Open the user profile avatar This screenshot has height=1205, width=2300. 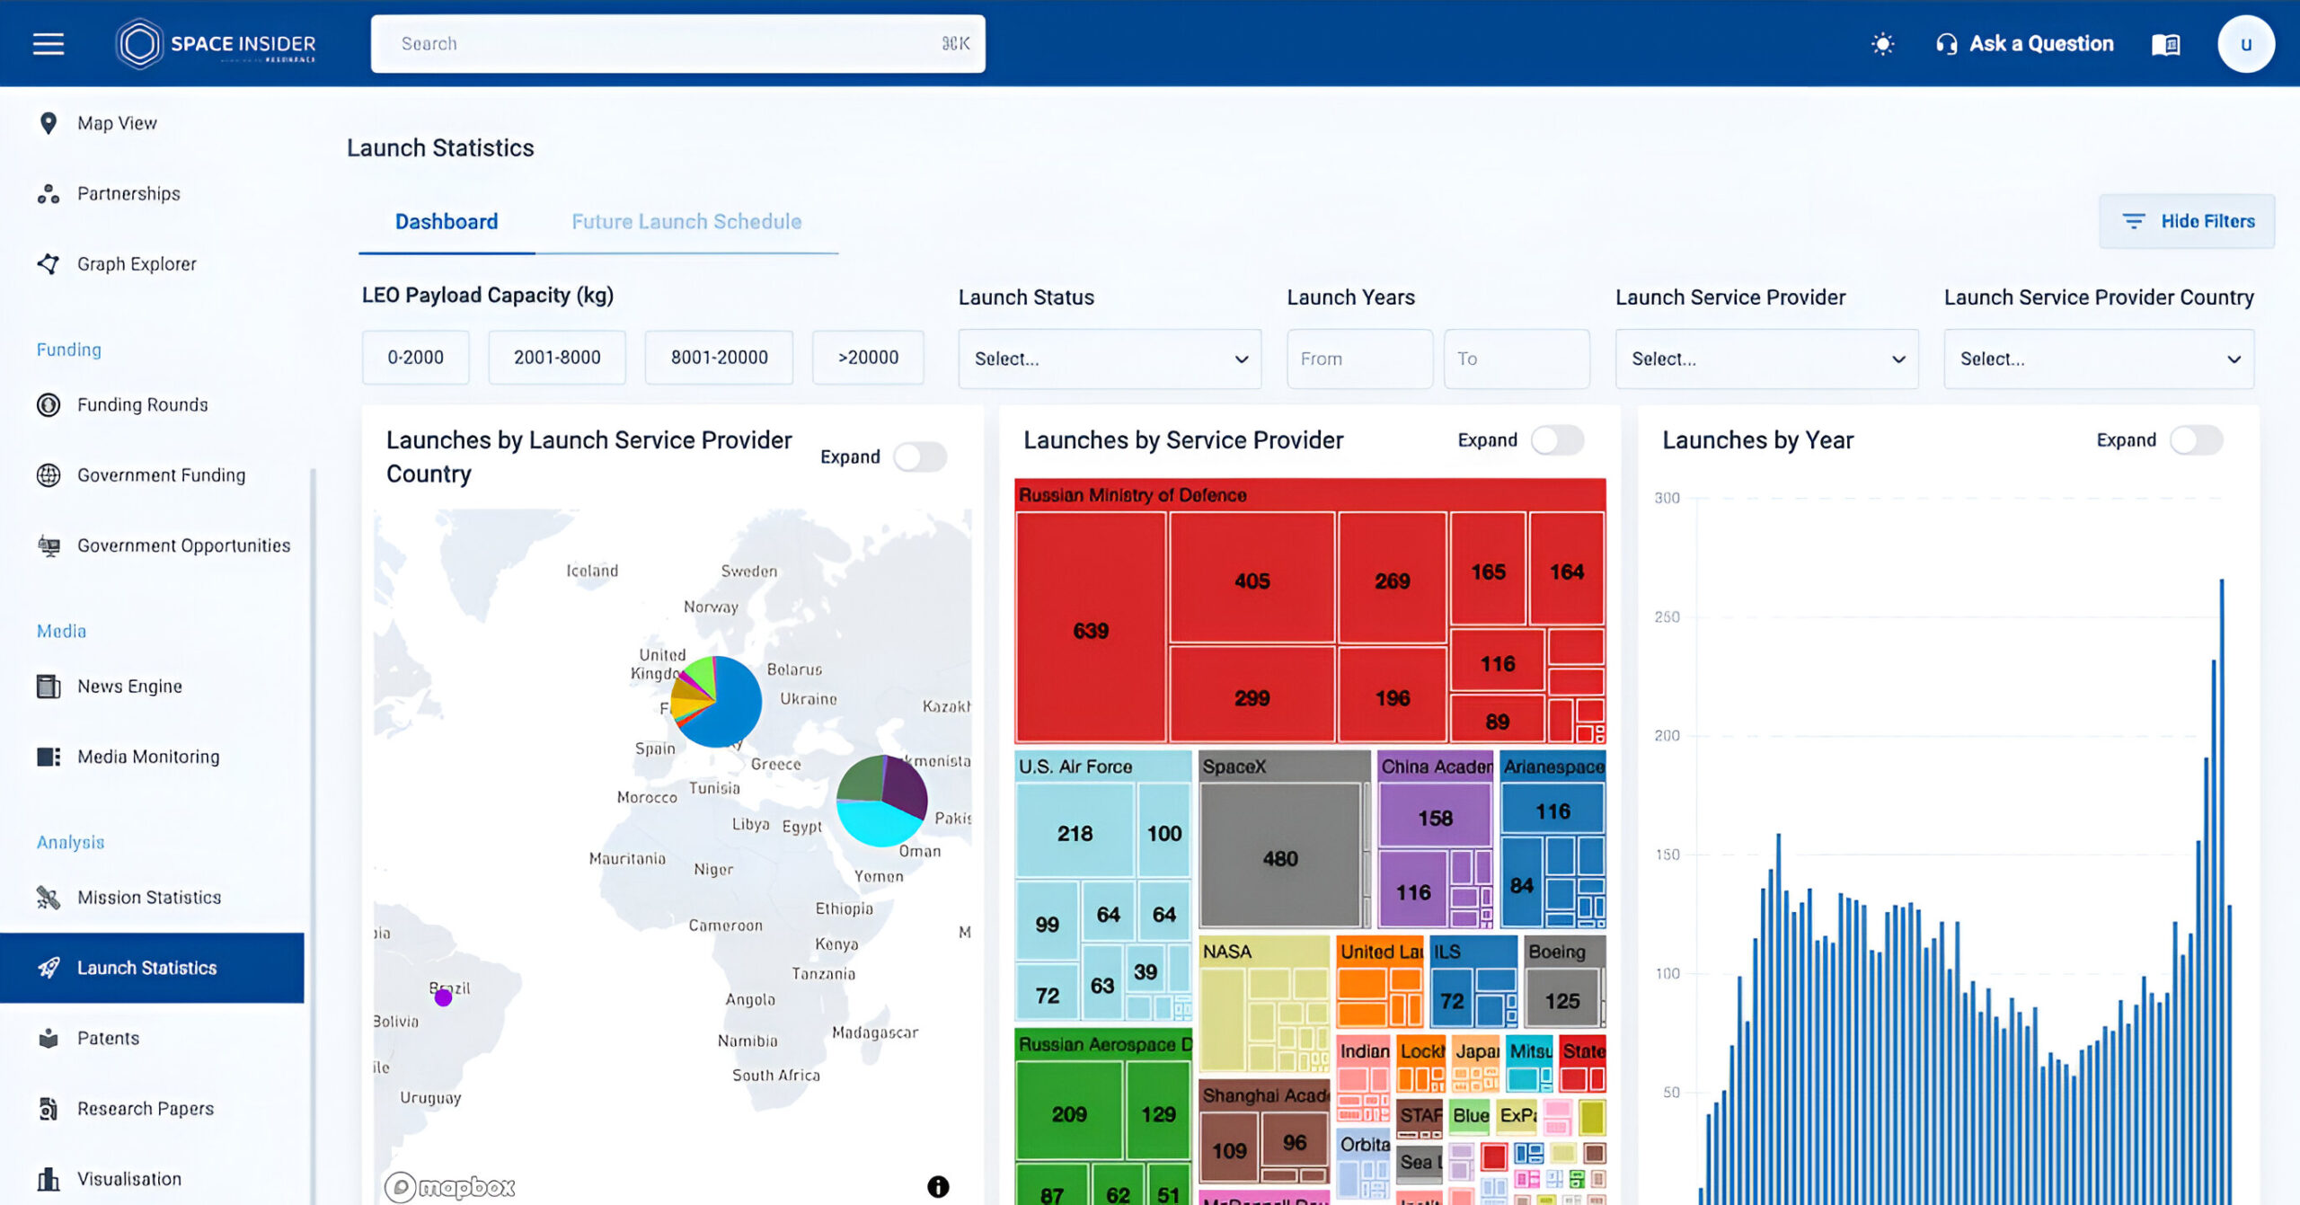pos(2245,44)
